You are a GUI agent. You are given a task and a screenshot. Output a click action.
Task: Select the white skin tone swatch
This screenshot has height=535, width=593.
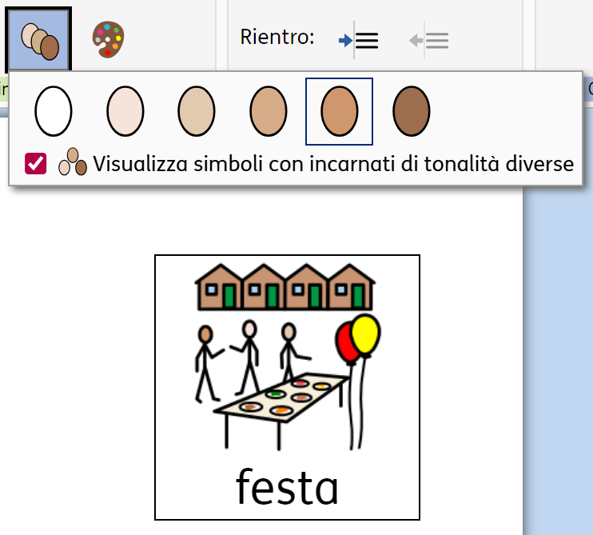tap(54, 111)
